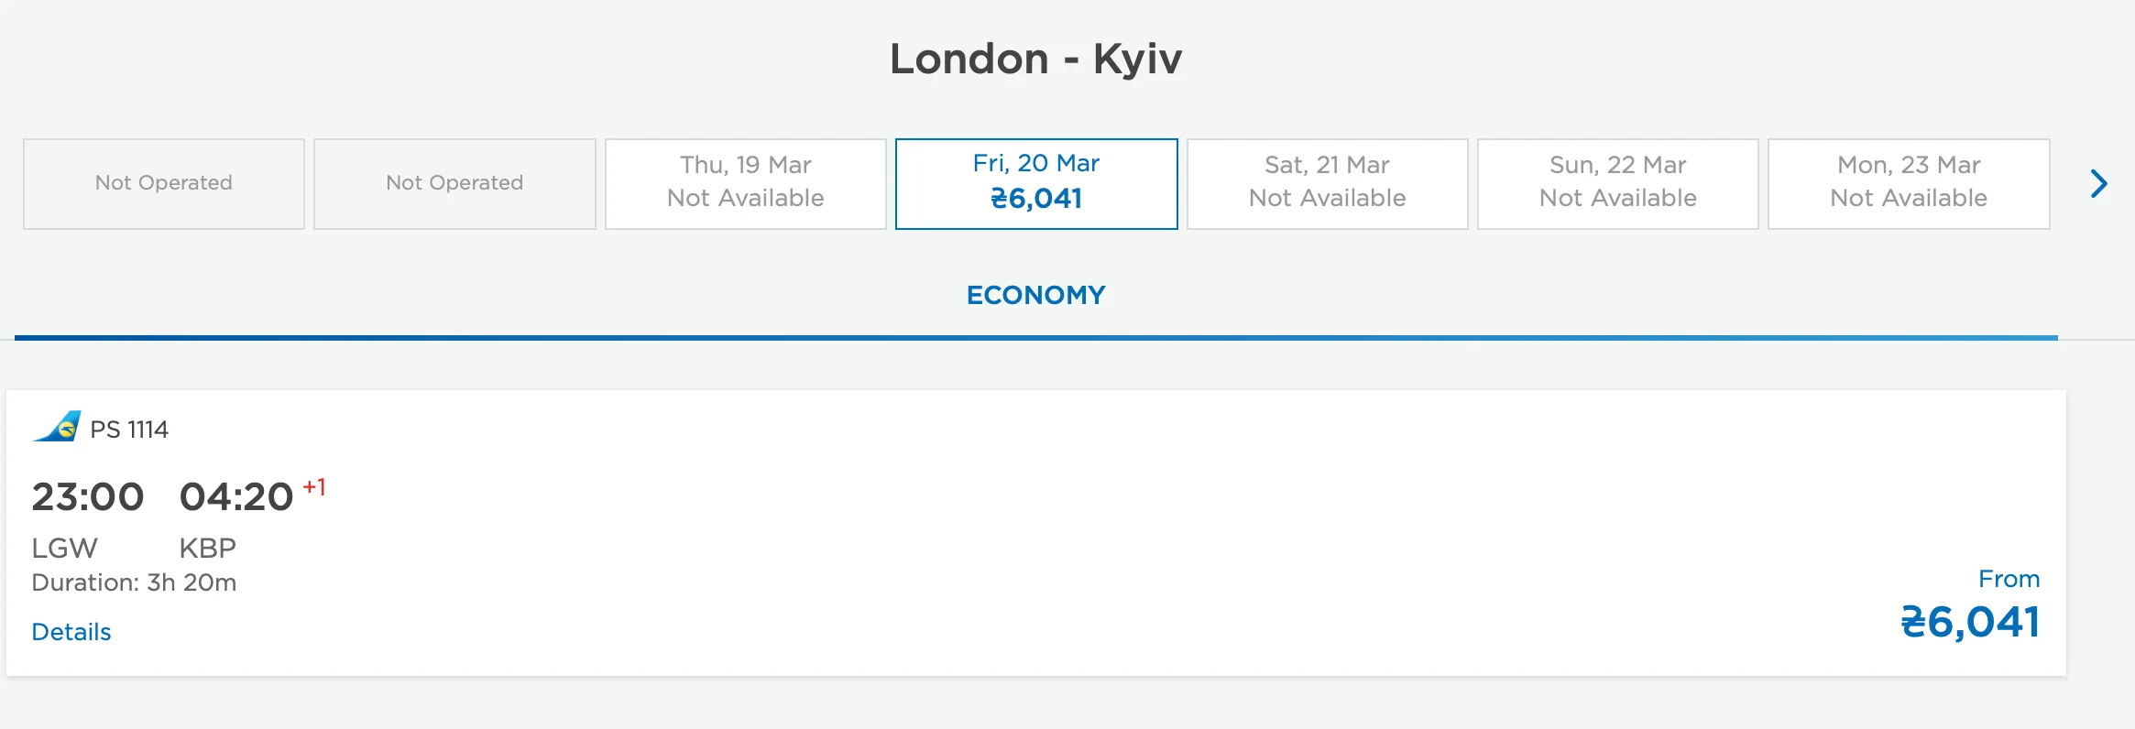Click the second Not Operated date box
Image resolution: width=2135 pixels, height=729 pixels.
(x=454, y=183)
